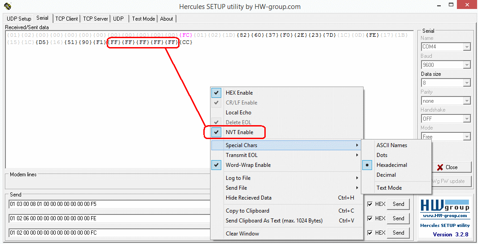
Task: Disable NVT Enable option
Action: (x=239, y=132)
